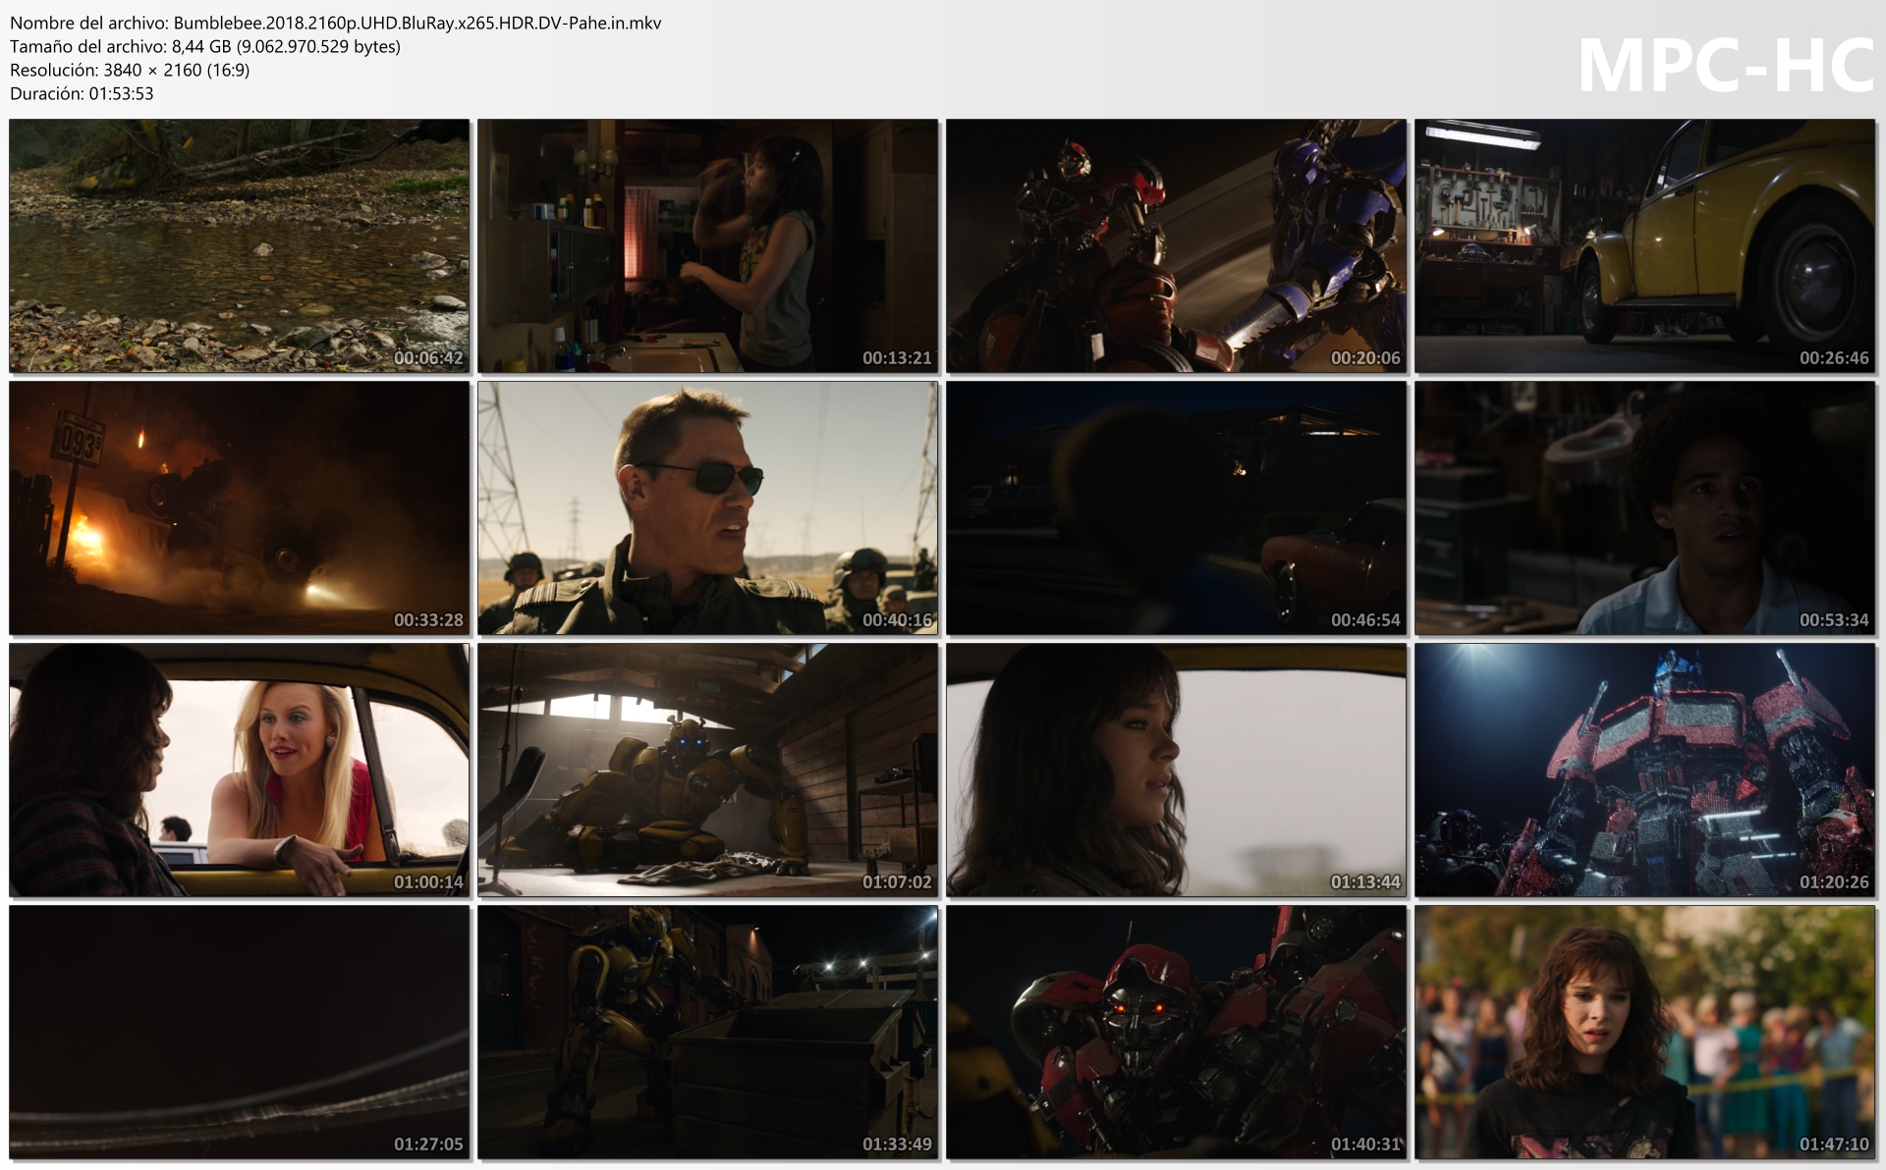Click the girl in crowd thumbnail at 01:47:10
Image resolution: width=1886 pixels, height=1170 pixels.
pos(1644,1032)
